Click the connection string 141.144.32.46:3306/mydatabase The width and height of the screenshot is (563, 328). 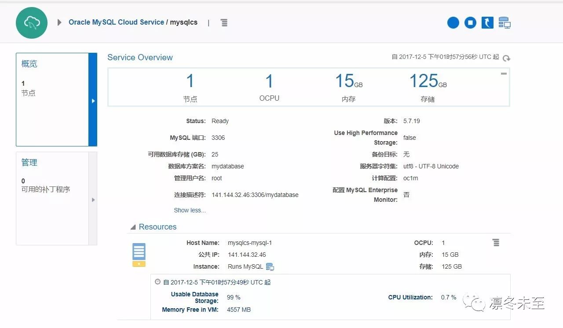click(x=255, y=195)
